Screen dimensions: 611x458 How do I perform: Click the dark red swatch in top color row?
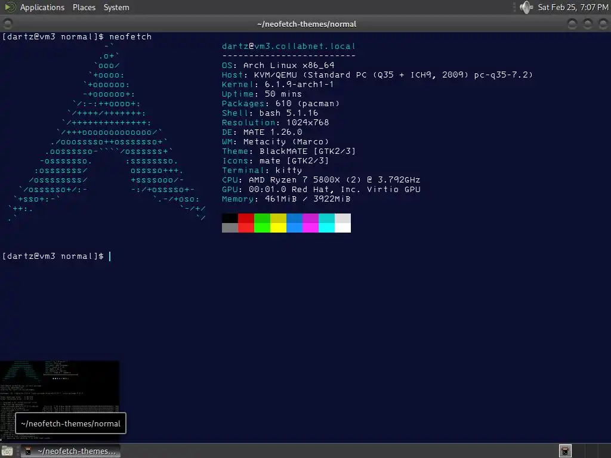(246, 218)
